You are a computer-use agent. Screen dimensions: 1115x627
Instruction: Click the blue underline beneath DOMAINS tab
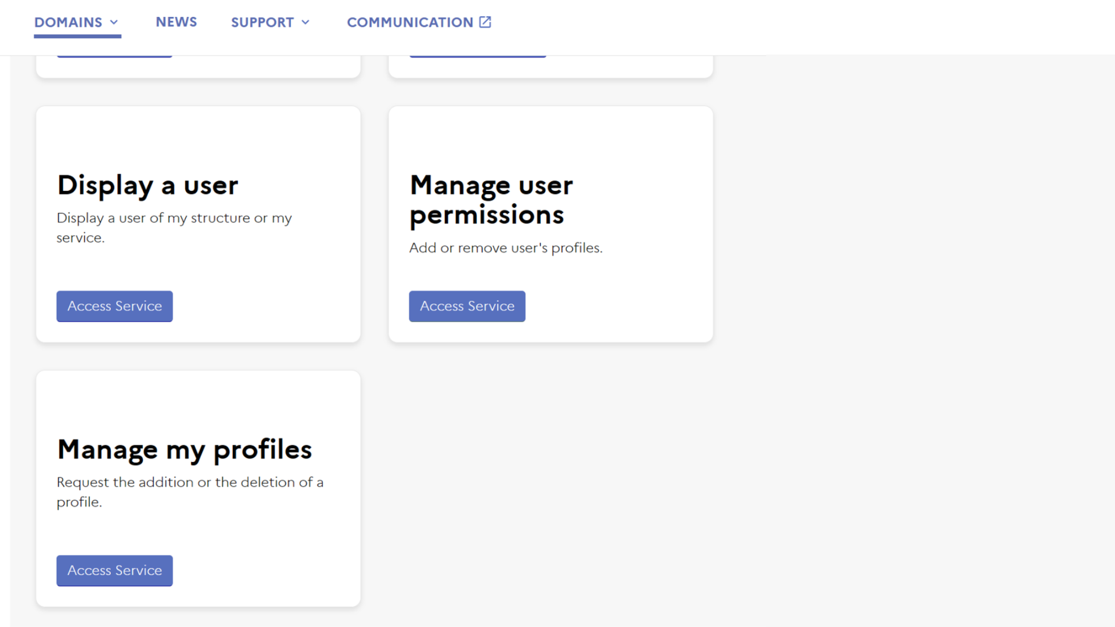[x=77, y=36]
